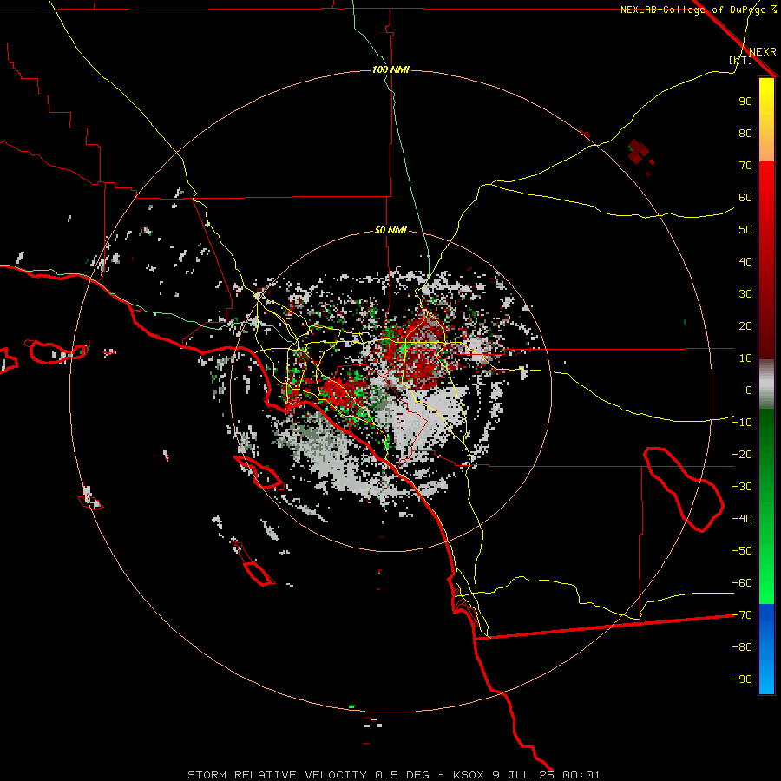
Task: Click the 80 value on velocity scale
Action: point(745,134)
